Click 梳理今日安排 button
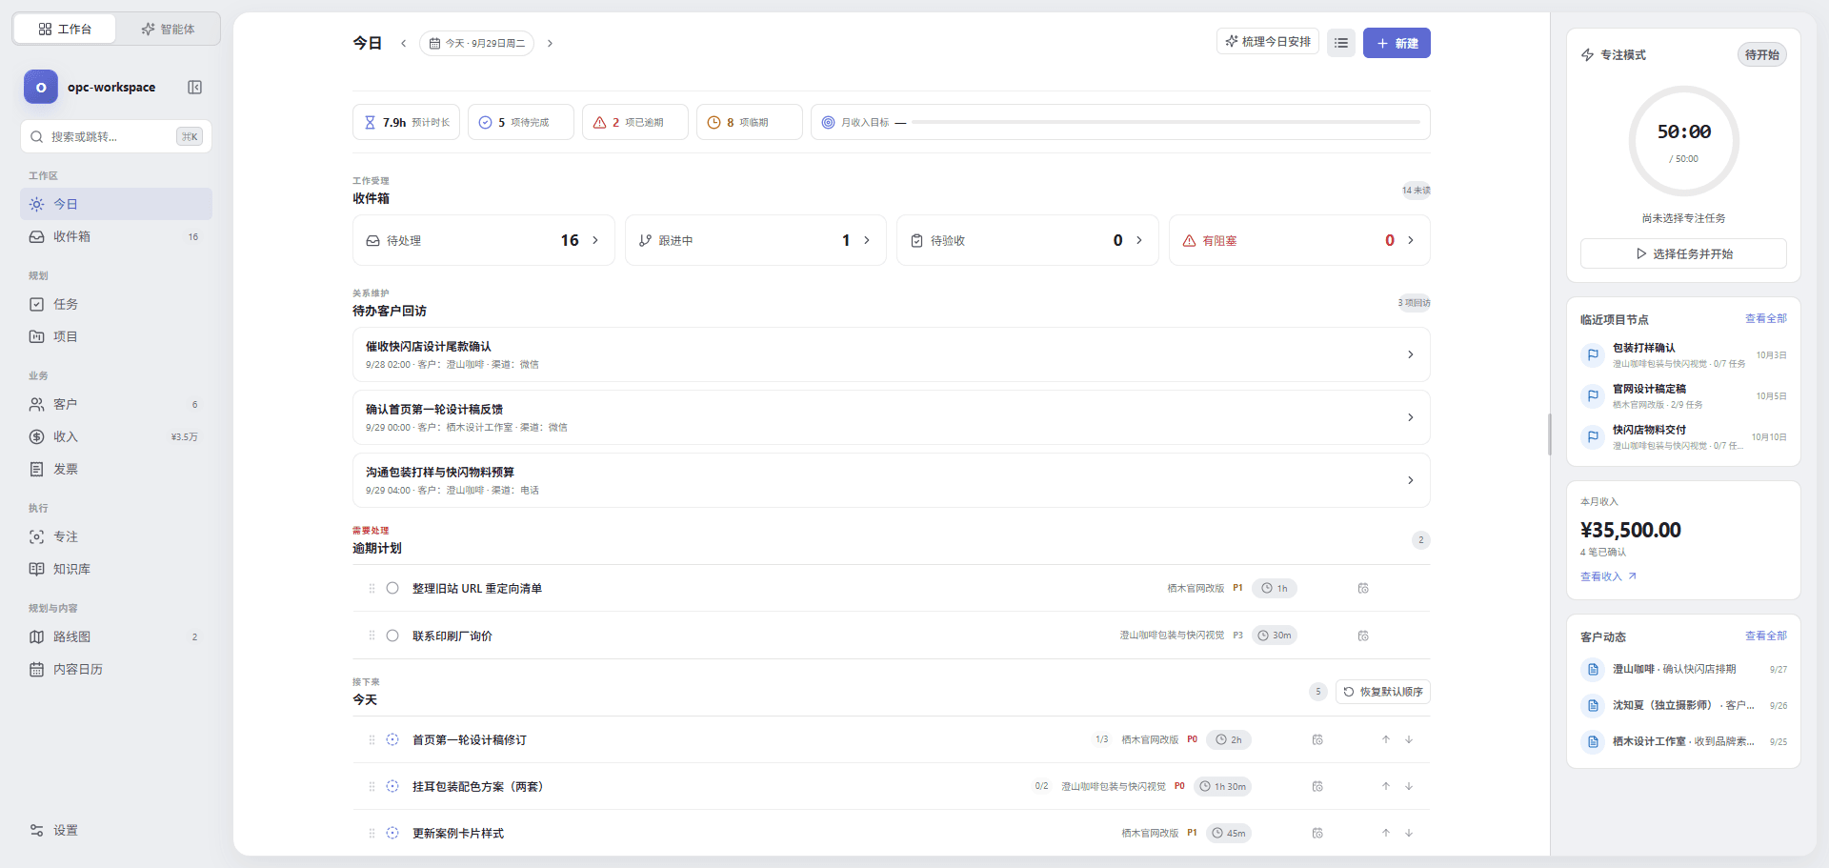1829x868 pixels. 1268,41
